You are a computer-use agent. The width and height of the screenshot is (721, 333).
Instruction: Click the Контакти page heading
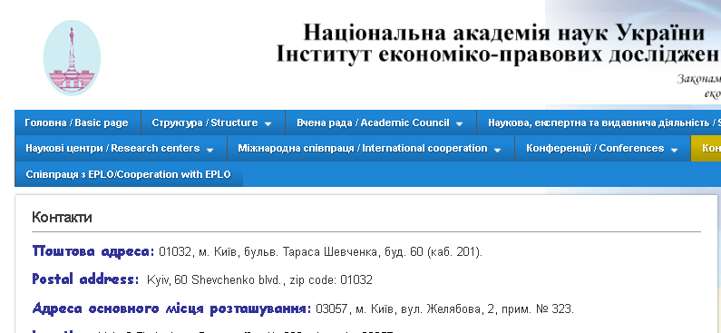(62, 217)
